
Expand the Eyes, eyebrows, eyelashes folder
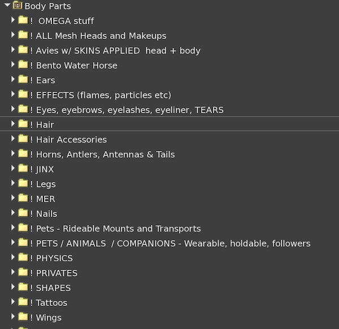[x=13, y=109]
